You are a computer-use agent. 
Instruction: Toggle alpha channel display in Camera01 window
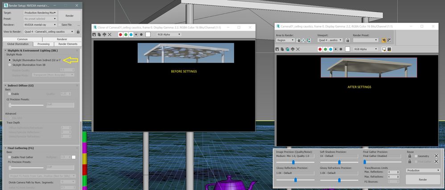(335, 49)
